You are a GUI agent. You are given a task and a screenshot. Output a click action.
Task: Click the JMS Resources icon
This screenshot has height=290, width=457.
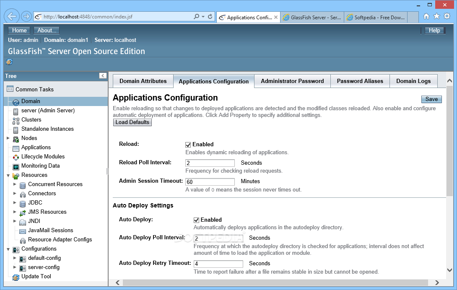[x=23, y=213]
